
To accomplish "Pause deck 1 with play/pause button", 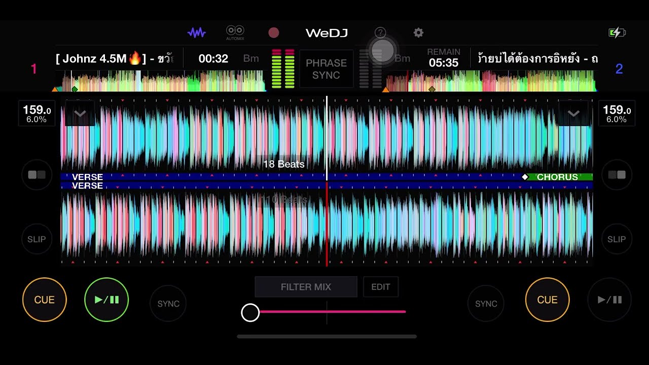I will tap(106, 300).
